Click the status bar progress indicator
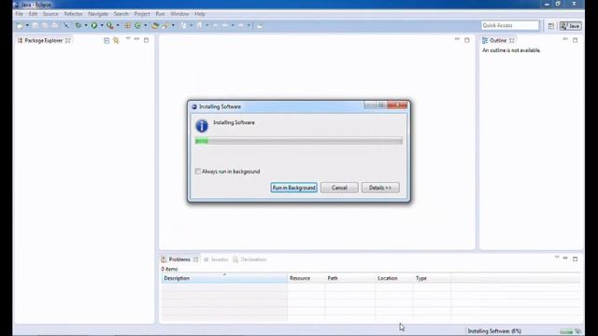The image size is (598, 336). pos(566,331)
